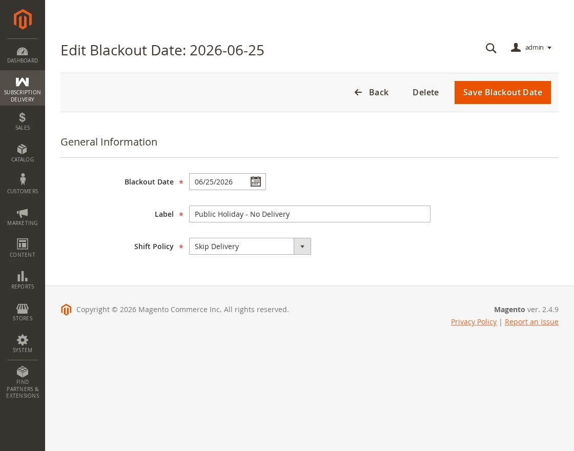Click into the Label text field
Screen dimensions: 574x451
click(310, 214)
